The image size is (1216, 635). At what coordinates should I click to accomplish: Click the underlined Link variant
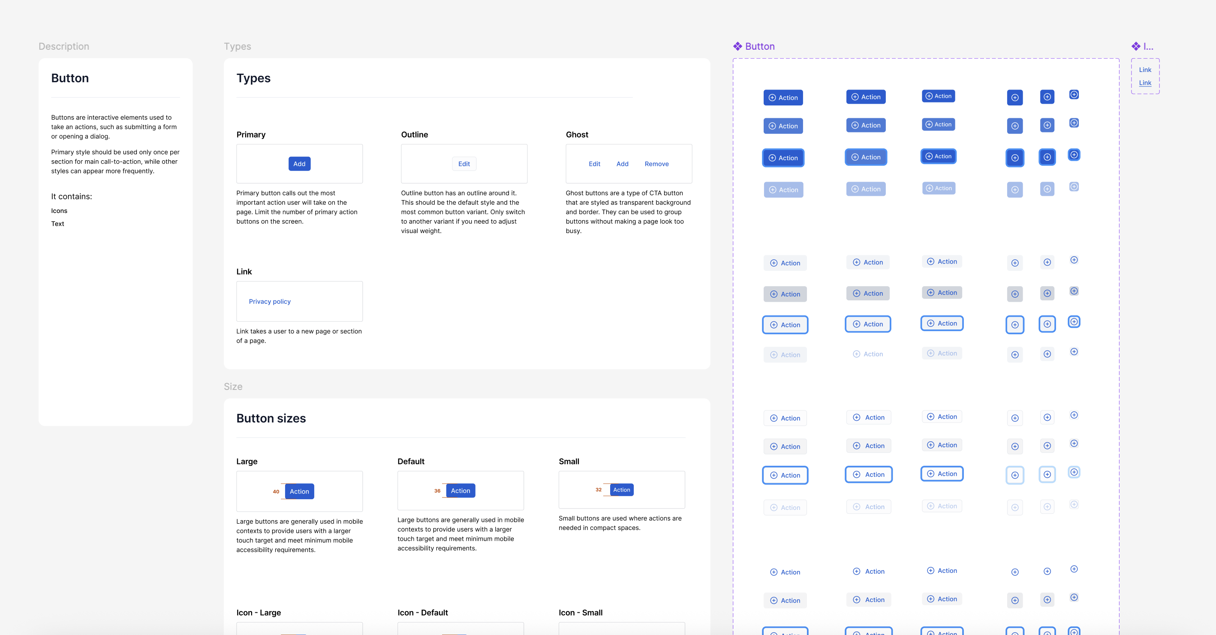(1145, 83)
